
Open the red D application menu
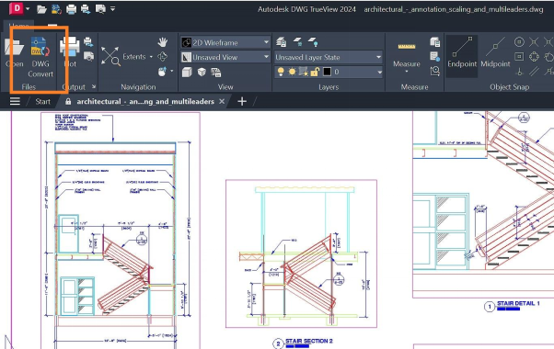[16, 8]
